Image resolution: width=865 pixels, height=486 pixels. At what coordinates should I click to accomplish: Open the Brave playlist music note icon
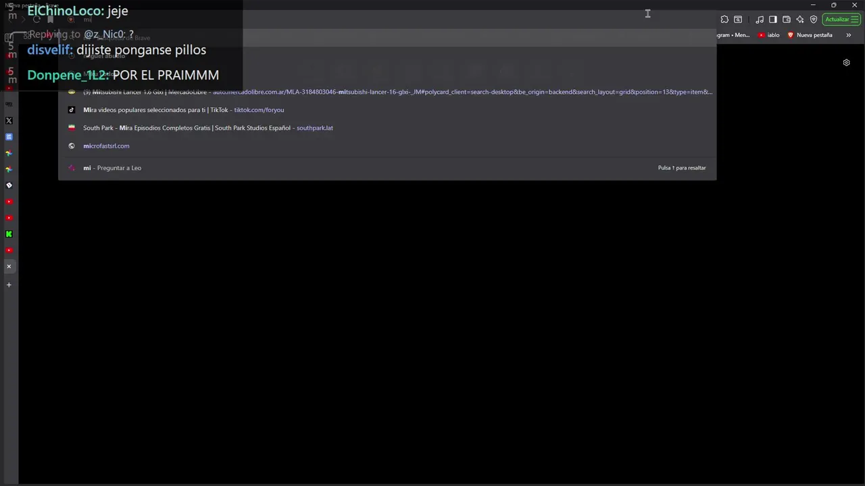pyautogui.click(x=760, y=20)
